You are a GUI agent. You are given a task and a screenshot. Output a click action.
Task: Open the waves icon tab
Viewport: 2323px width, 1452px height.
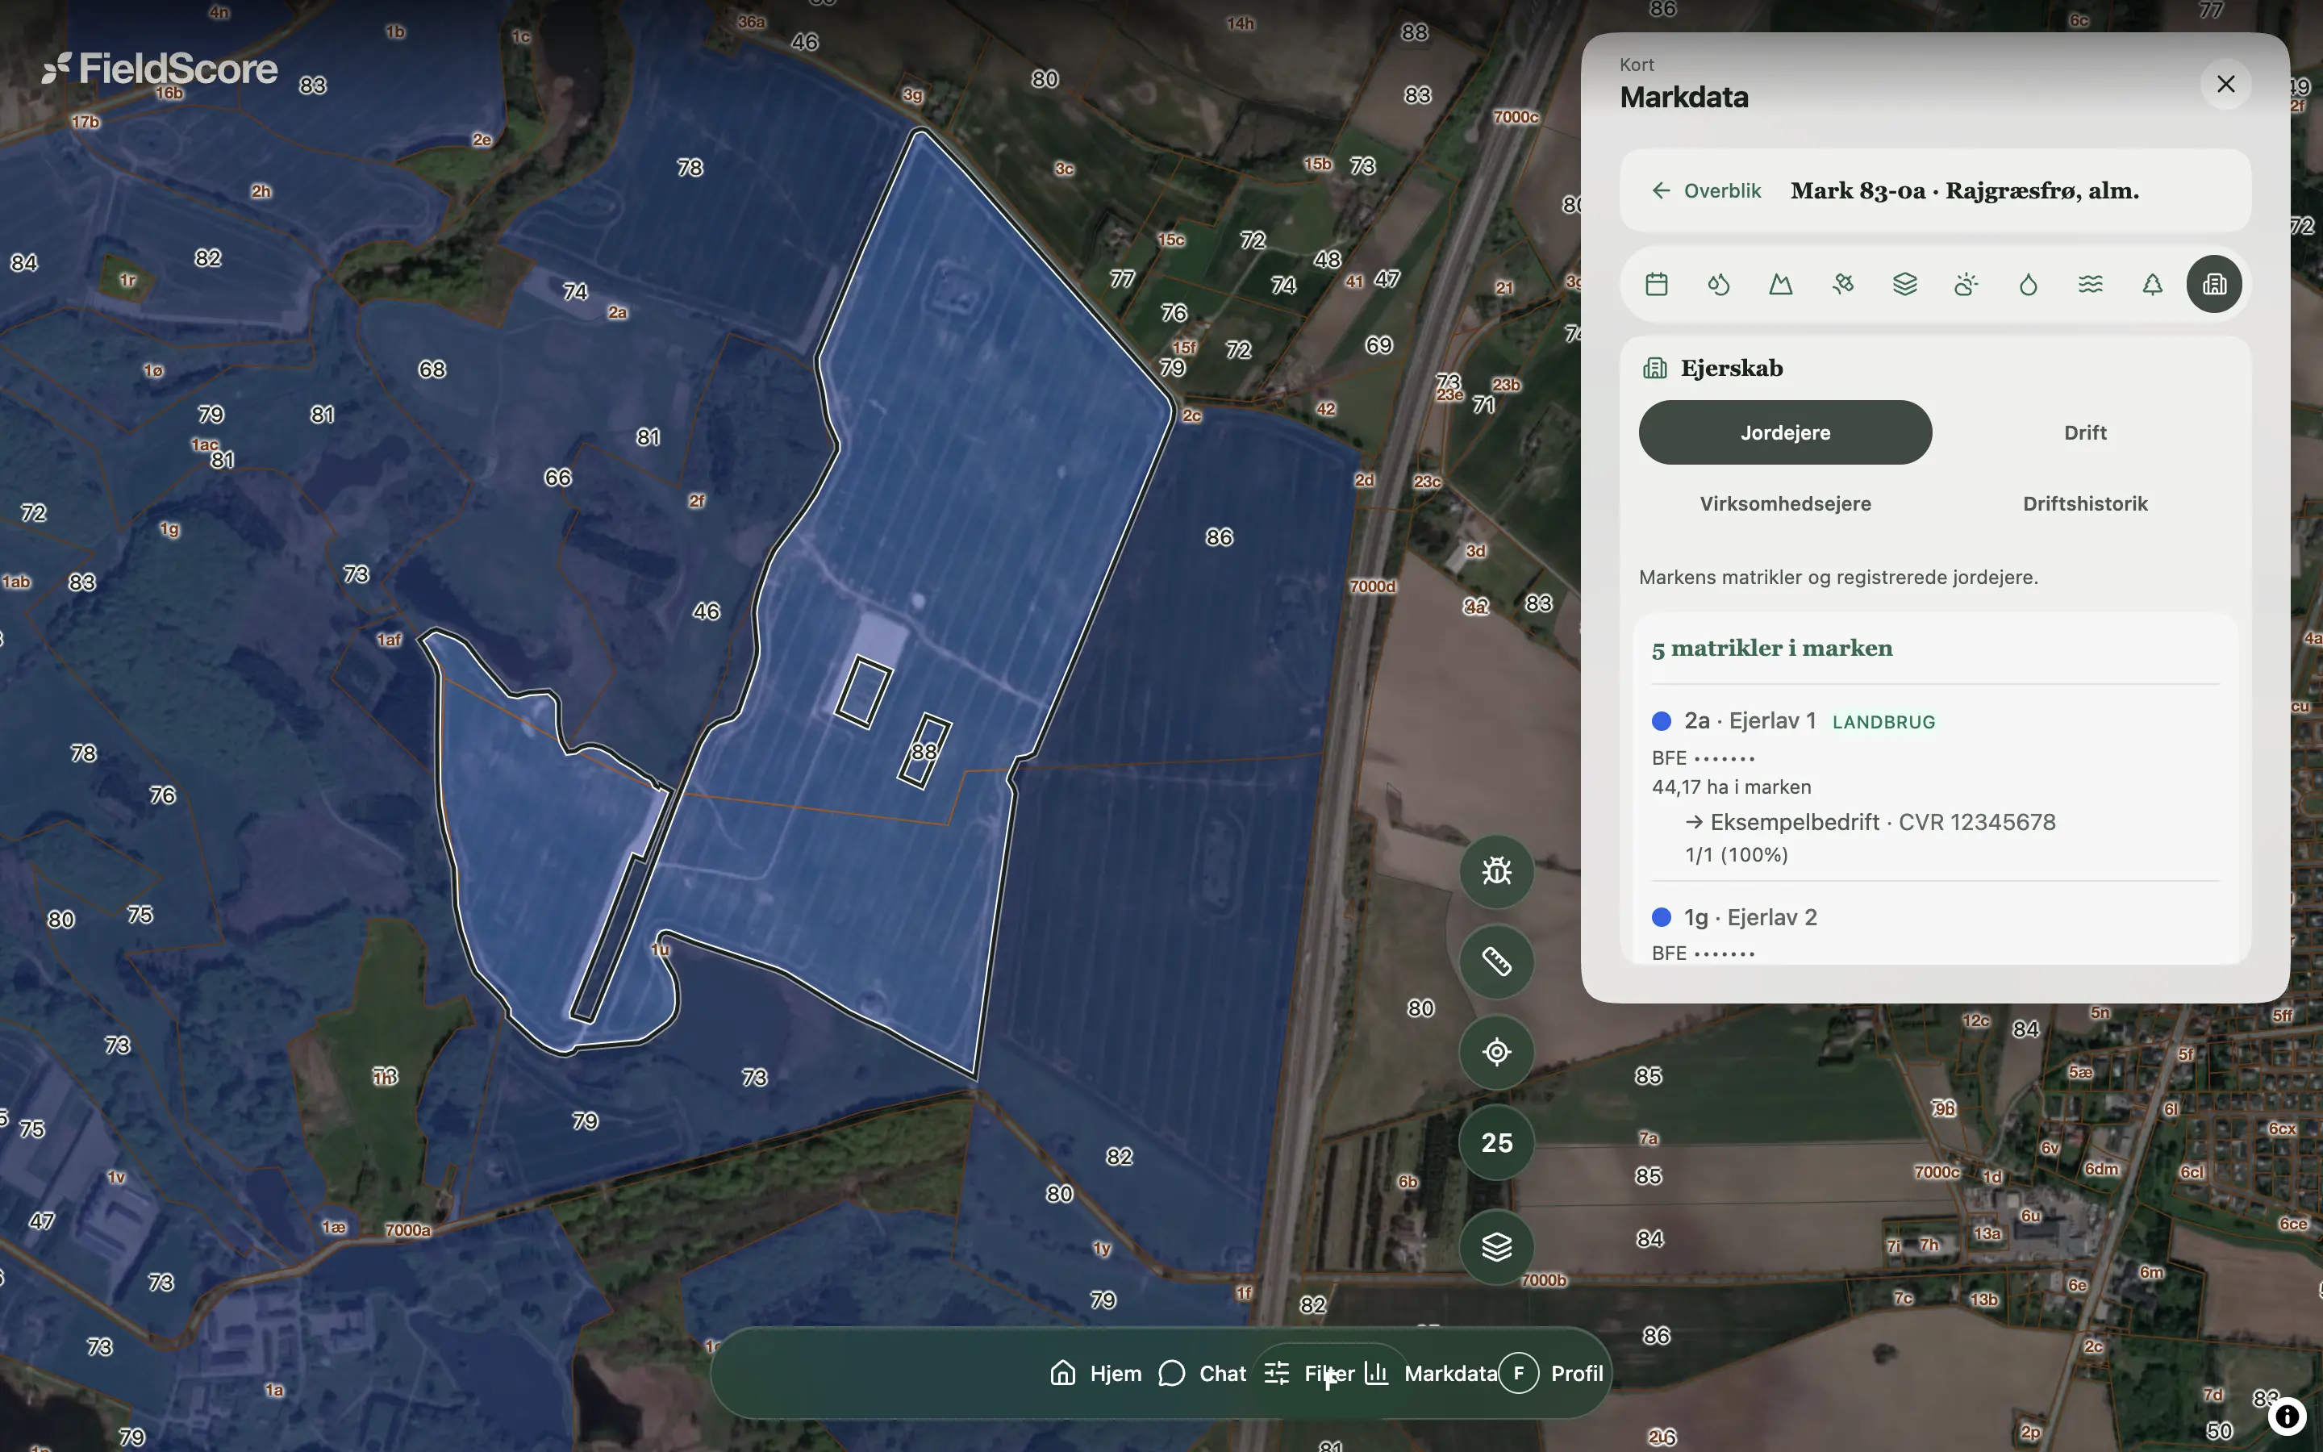2091,284
